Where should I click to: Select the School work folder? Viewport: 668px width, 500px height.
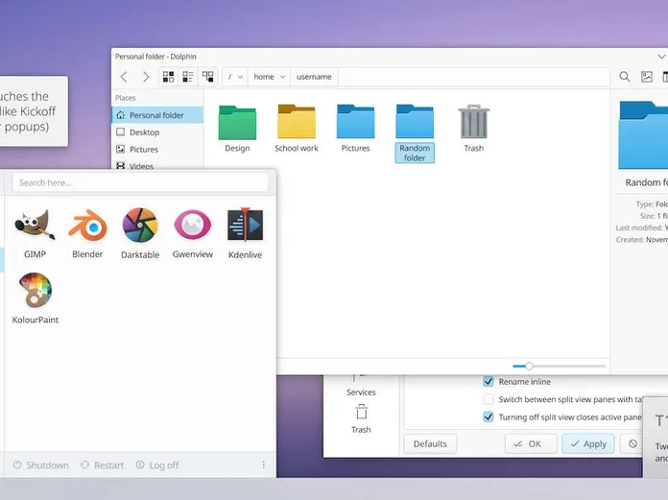click(297, 129)
